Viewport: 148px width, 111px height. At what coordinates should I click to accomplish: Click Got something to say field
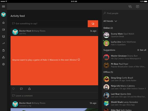[x=49, y=24]
